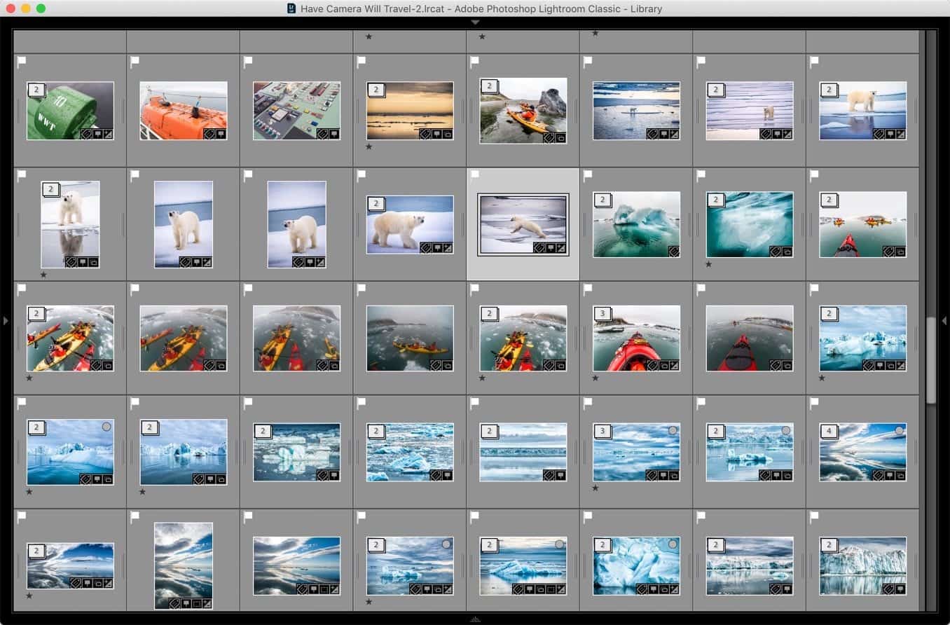Screen dimensions: 950x625
Task: Select the underwater ice photo thumbnail
Action: point(750,224)
